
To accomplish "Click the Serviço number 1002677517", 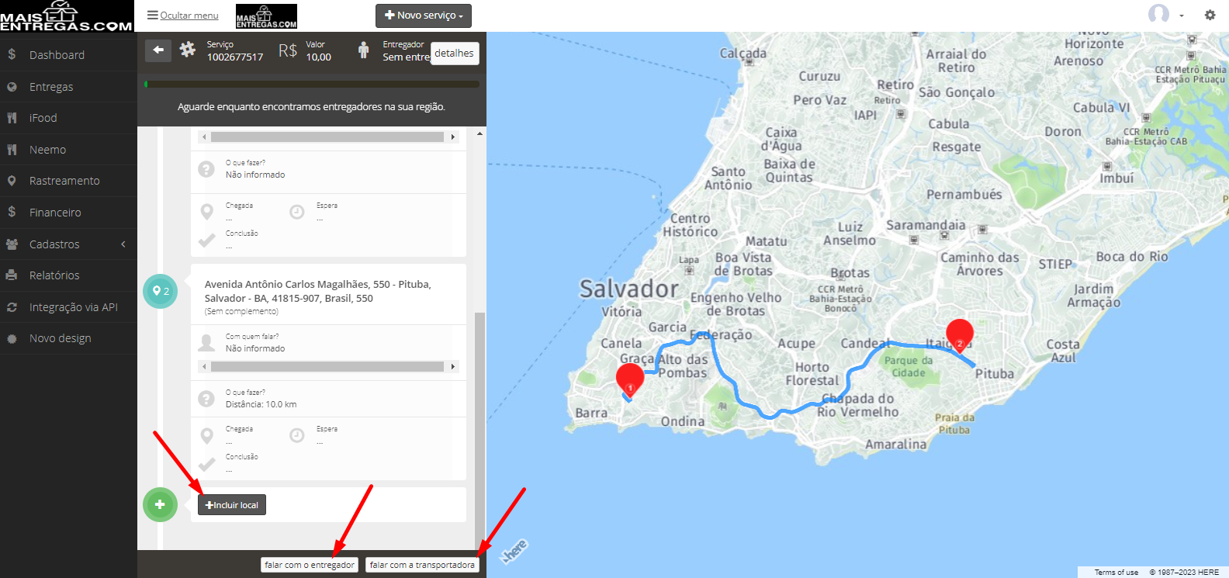I will coord(235,57).
